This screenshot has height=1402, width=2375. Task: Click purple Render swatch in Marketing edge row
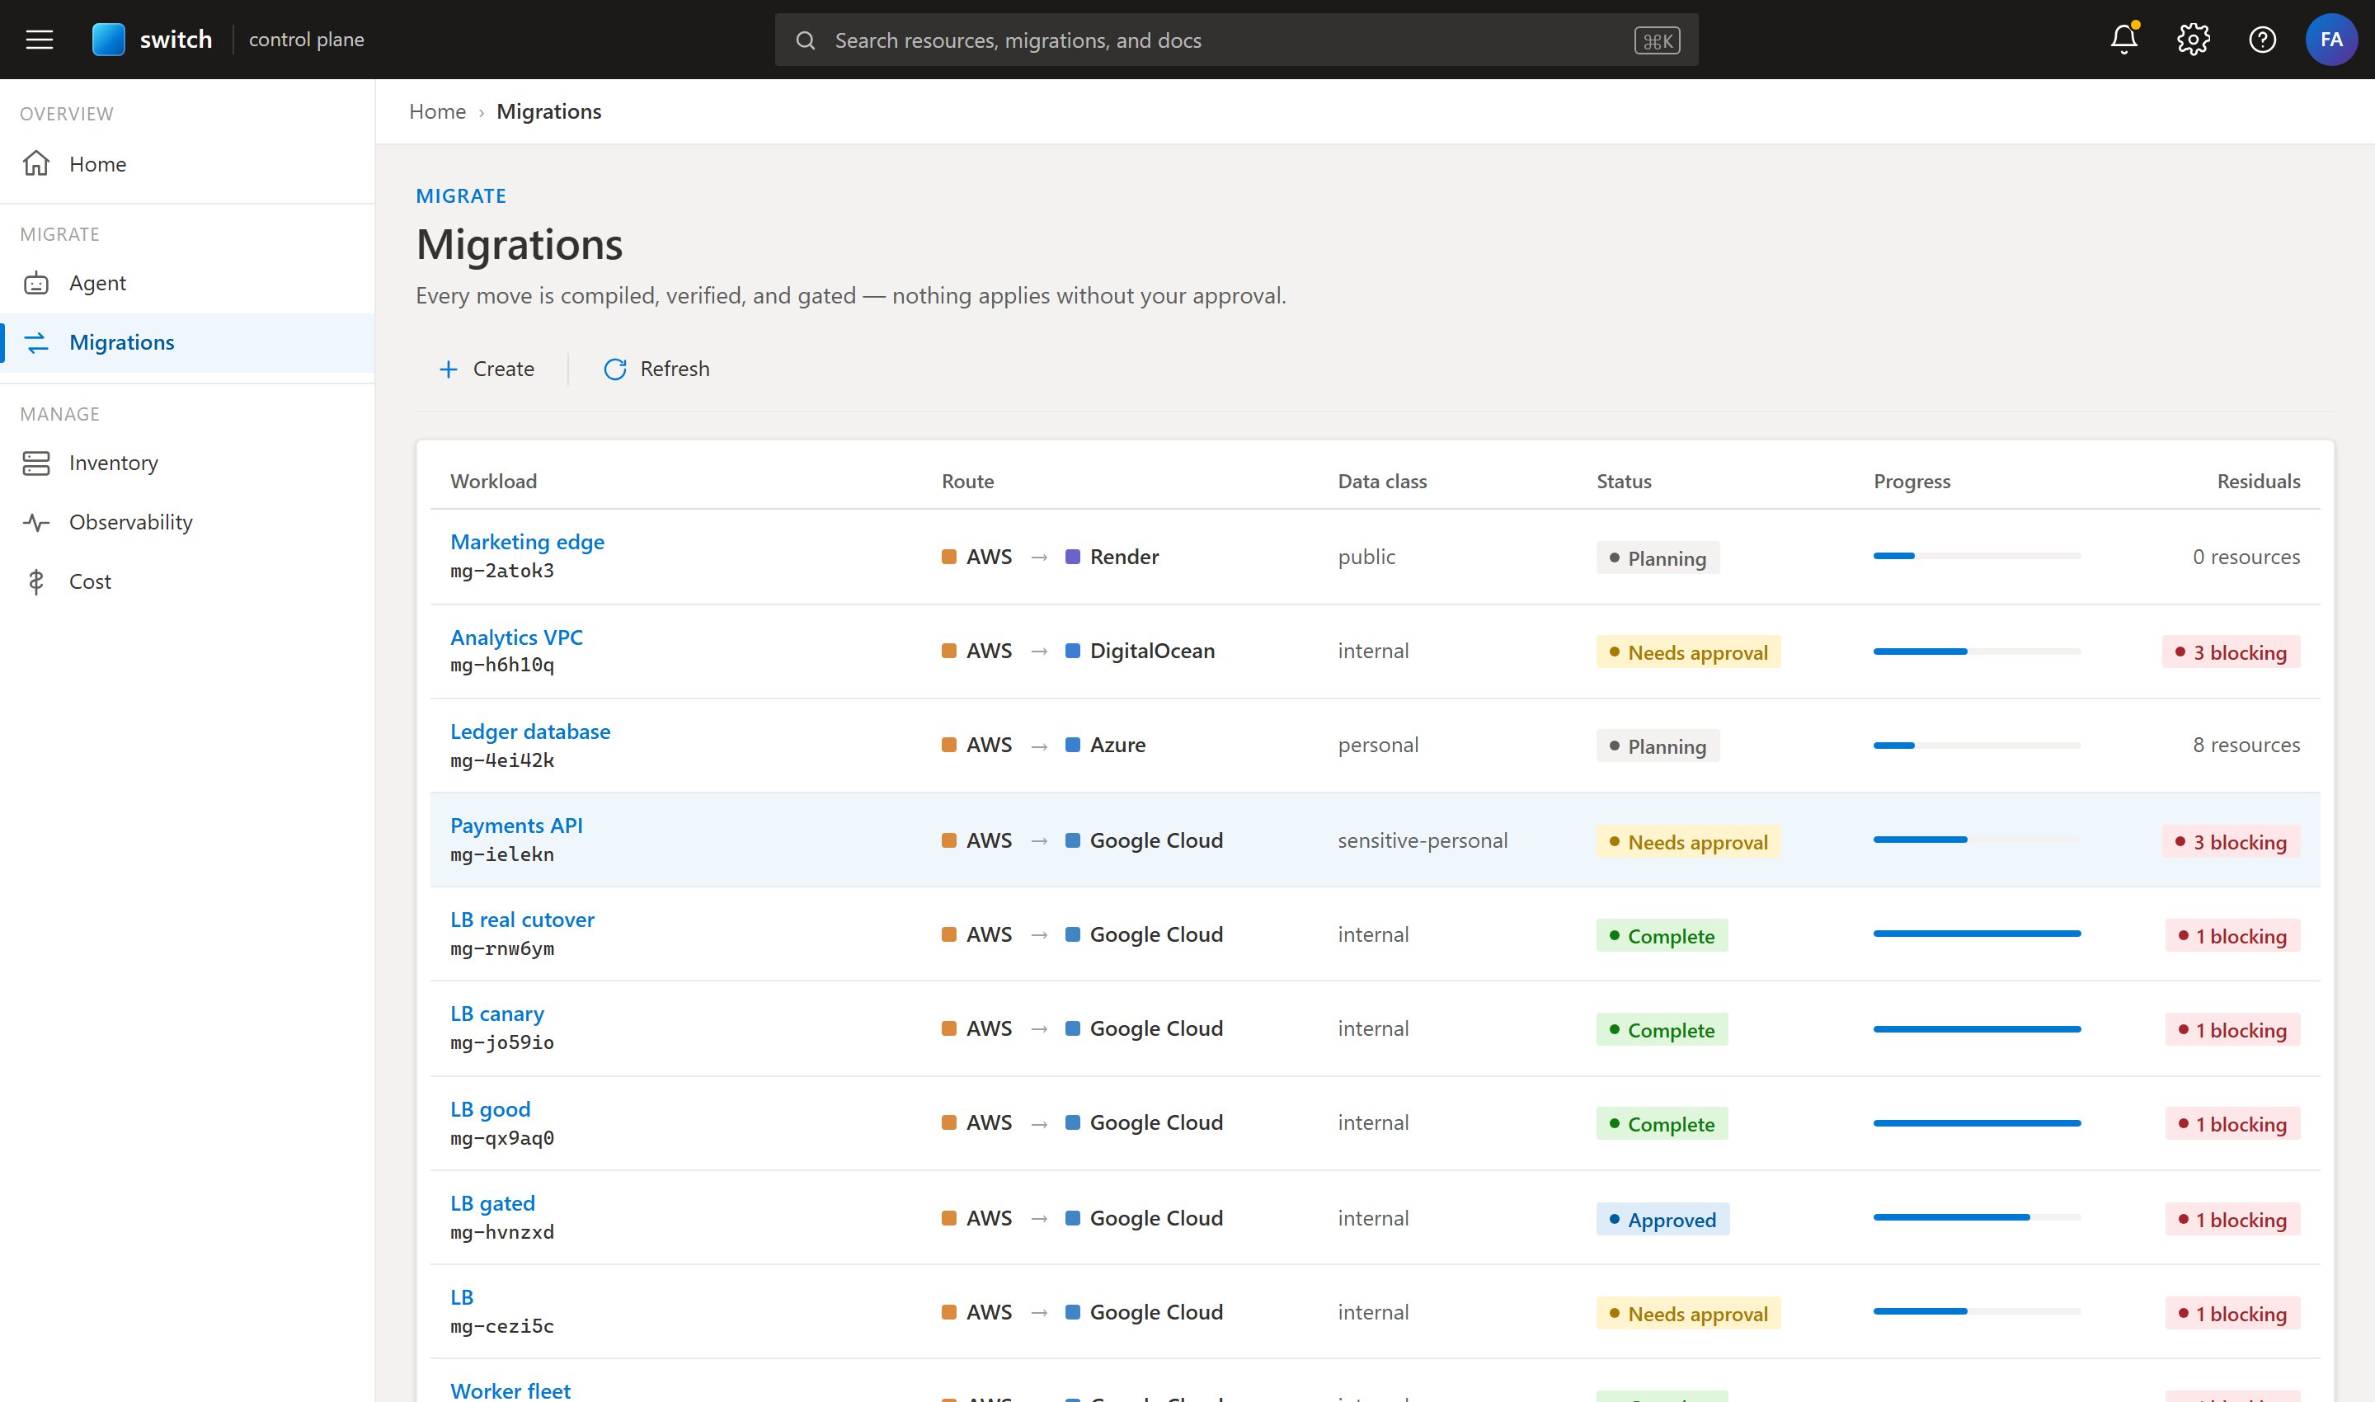pos(1072,557)
